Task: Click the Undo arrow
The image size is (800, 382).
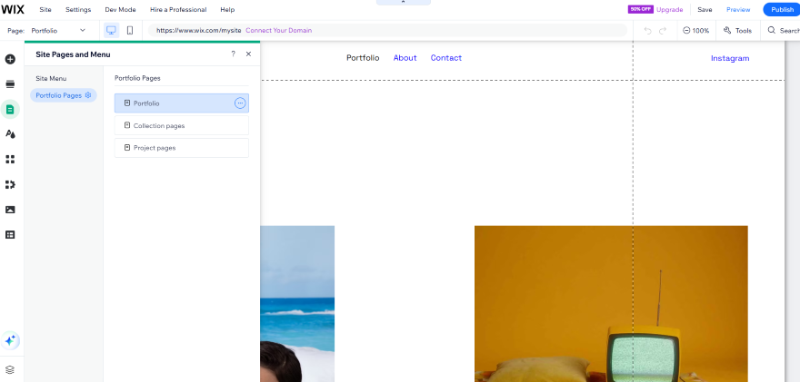Action: coord(647,31)
